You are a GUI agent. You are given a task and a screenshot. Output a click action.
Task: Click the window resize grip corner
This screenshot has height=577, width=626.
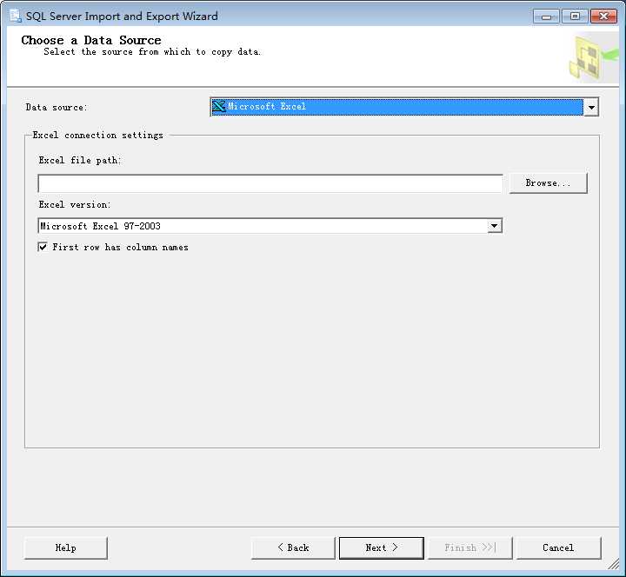pos(614,564)
